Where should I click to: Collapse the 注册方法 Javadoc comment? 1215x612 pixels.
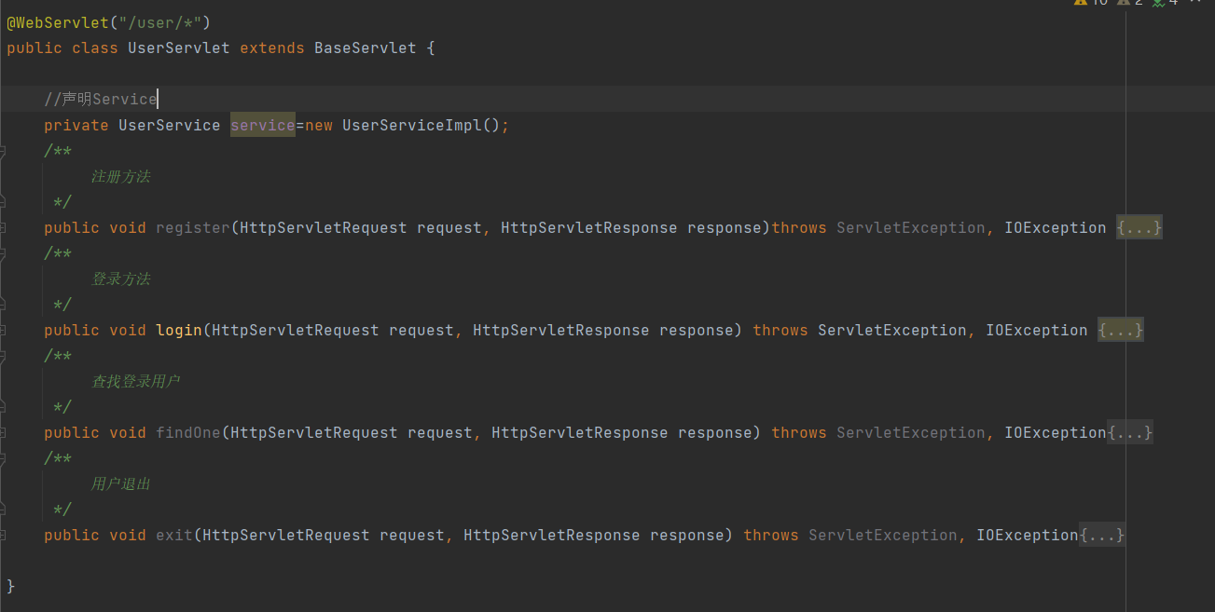coord(3,152)
